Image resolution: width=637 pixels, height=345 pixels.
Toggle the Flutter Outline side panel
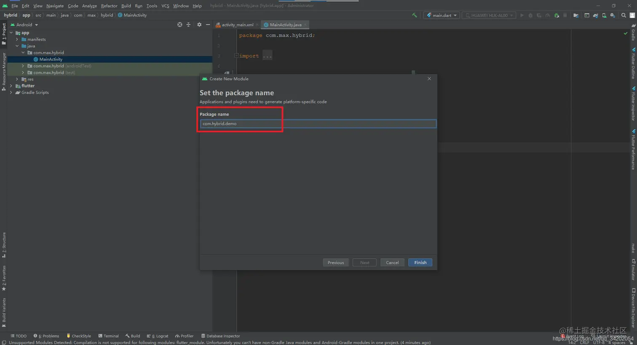click(633, 63)
